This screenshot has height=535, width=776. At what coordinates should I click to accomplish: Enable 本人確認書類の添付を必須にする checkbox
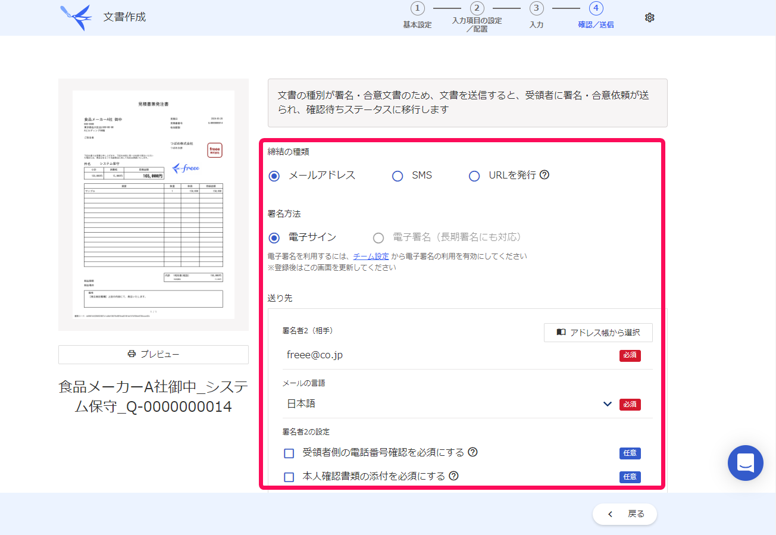coord(289,477)
